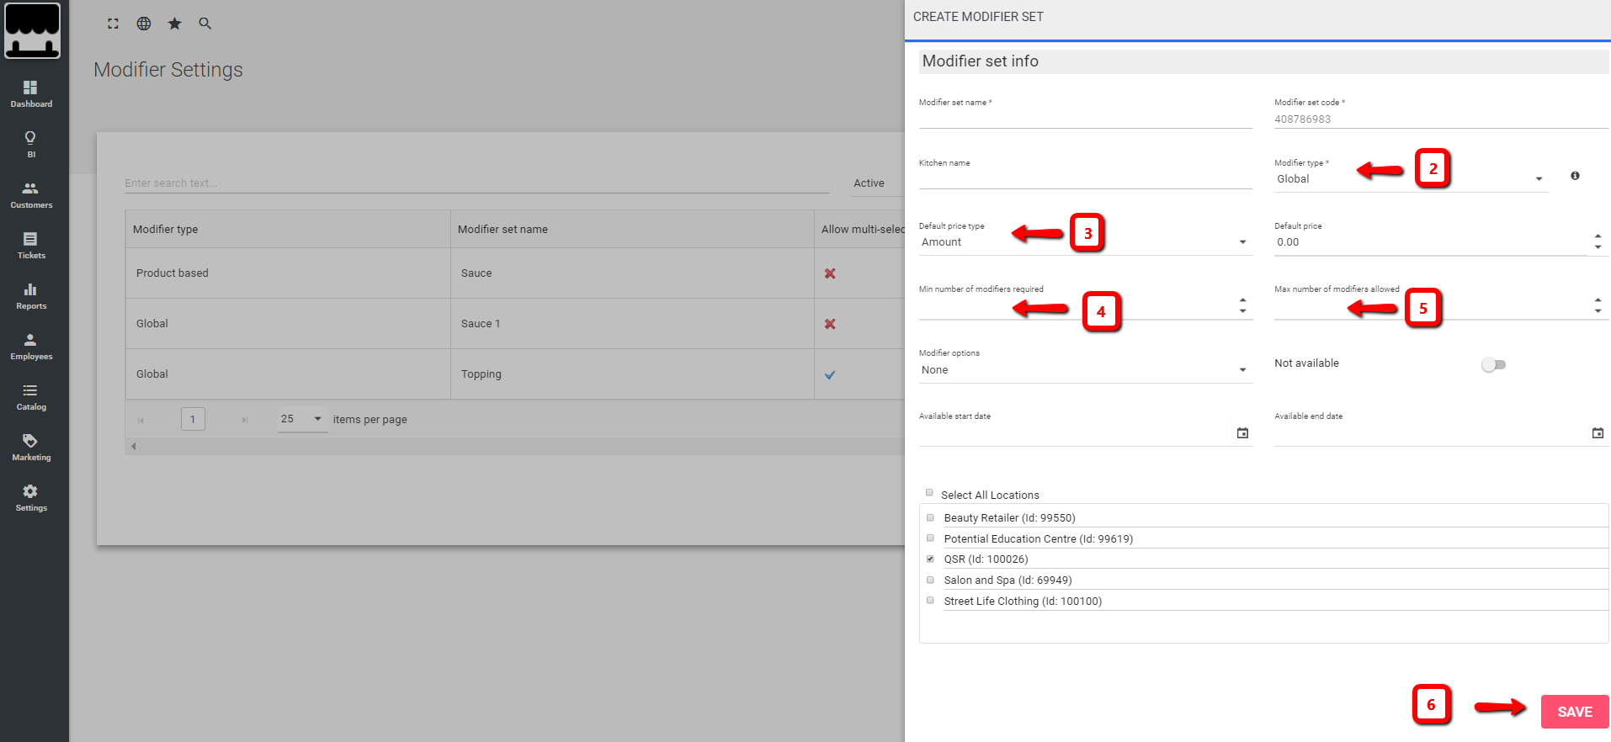Open Modifier options None dropdown

click(1086, 370)
